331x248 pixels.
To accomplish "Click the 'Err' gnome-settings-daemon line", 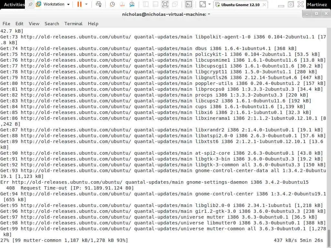I will (154, 182).
